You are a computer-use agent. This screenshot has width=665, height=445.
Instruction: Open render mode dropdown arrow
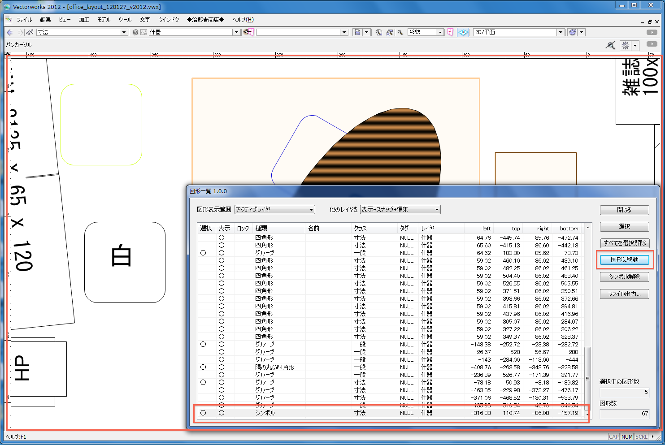pyautogui.click(x=582, y=32)
